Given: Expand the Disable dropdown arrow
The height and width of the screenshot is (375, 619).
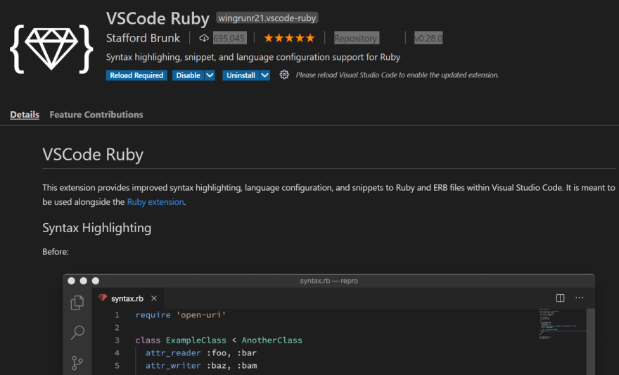Looking at the screenshot, I should click(x=210, y=75).
